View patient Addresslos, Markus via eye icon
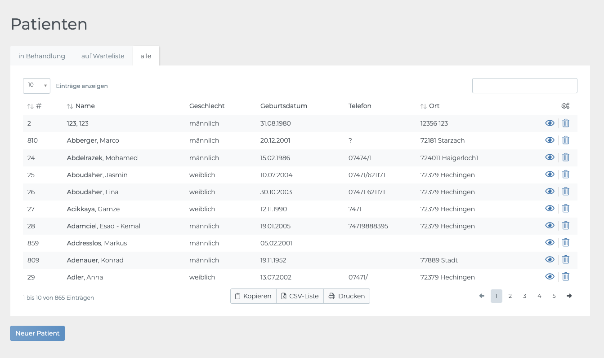 pos(549,243)
